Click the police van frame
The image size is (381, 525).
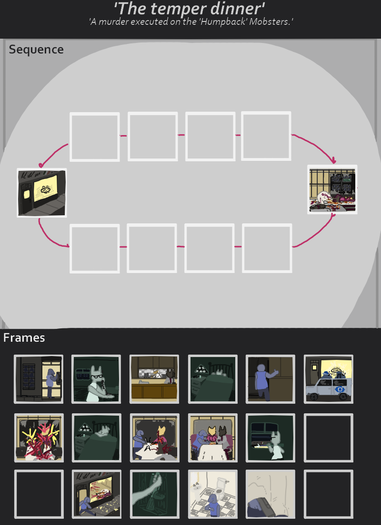pyautogui.click(x=329, y=379)
